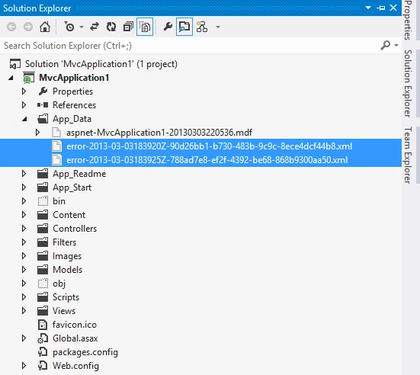The width and height of the screenshot is (420, 375).
Task: Toggle the Show All Files button
Action: pyautogui.click(x=145, y=27)
